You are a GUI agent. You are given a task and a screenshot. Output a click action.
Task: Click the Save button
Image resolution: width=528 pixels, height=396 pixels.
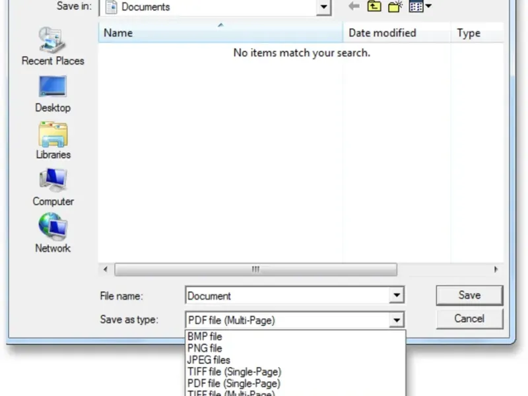pyautogui.click(x=469, y=295)
